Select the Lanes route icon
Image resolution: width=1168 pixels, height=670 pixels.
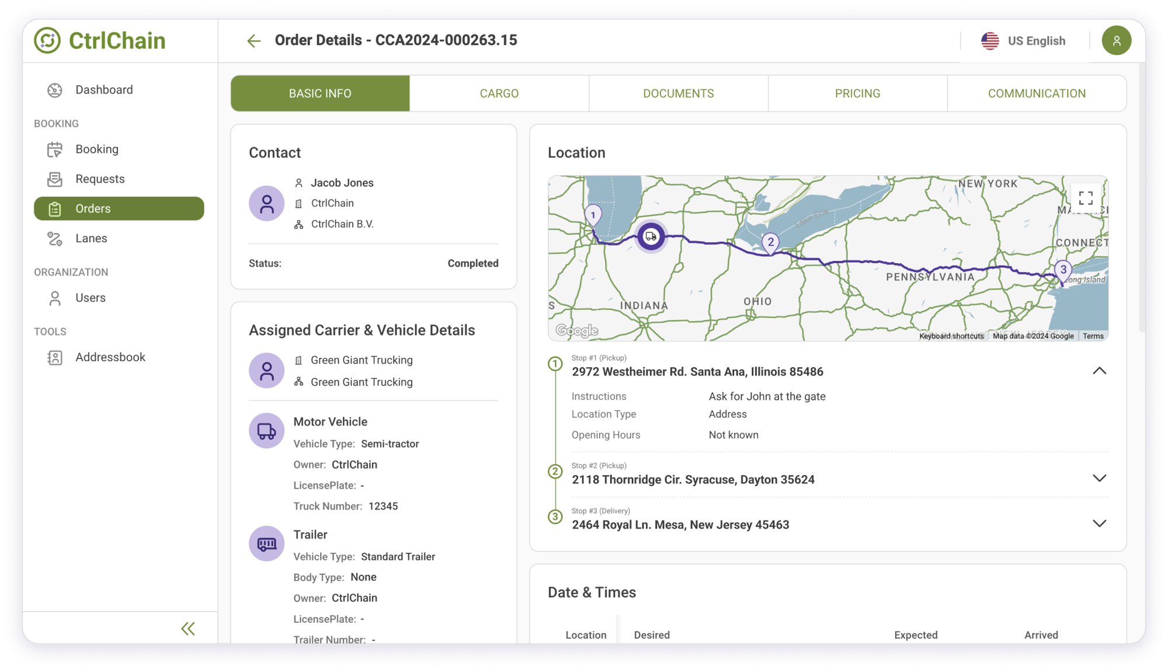55,239
